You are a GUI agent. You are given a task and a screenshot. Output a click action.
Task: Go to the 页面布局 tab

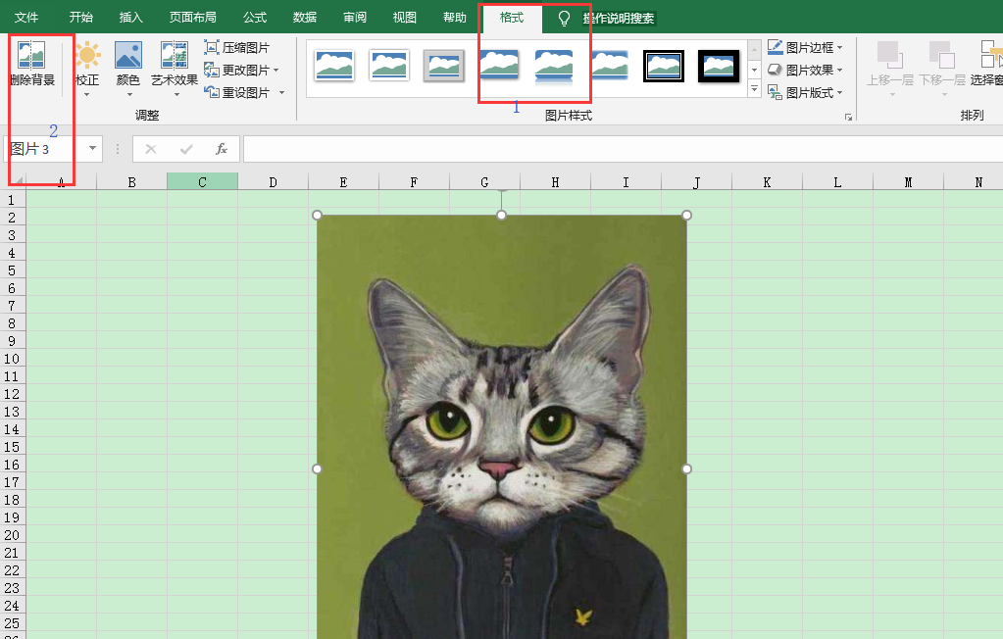(x=192, y=18)
